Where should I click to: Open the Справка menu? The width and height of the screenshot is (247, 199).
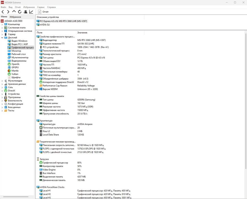pos(51,7)
